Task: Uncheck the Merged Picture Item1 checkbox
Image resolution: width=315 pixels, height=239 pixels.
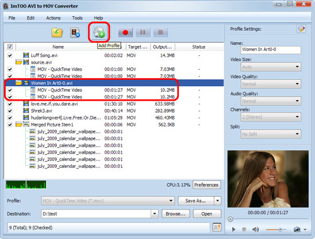Action: click(10, 125)
